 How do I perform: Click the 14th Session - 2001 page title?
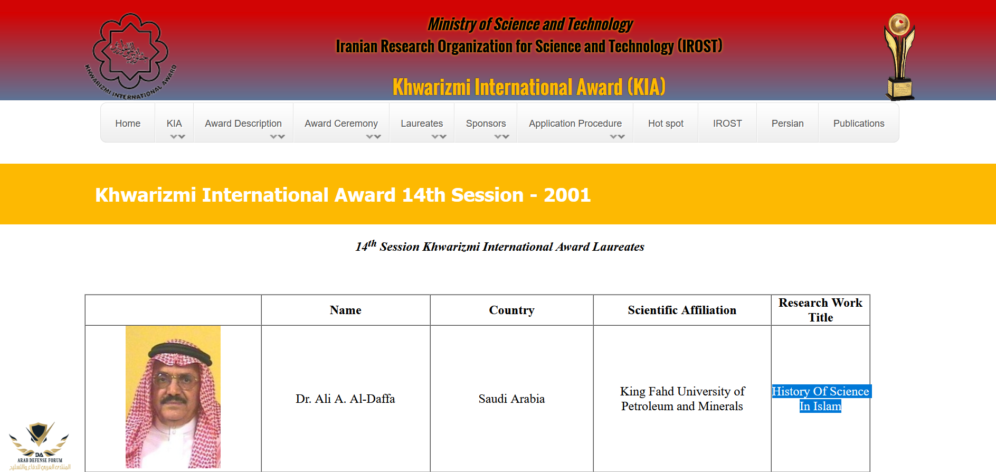click(x=343, y=195)
